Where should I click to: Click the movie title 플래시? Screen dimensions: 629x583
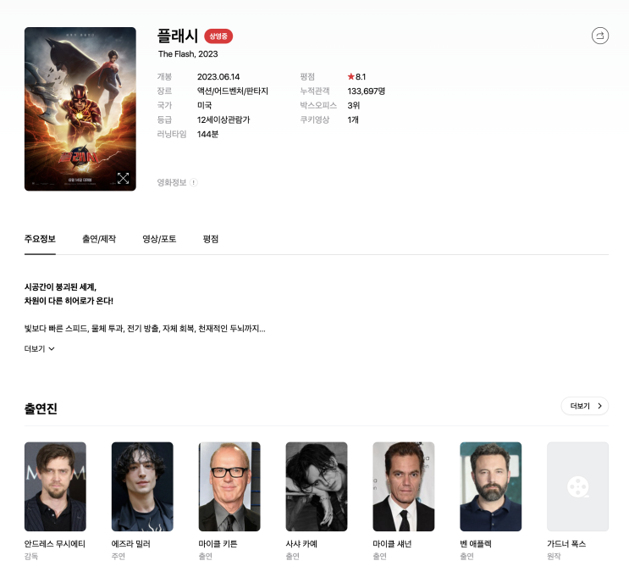[x=177, y=36]
